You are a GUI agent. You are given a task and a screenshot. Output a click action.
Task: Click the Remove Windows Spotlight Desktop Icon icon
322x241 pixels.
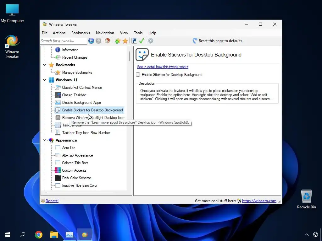pos(58,118)
